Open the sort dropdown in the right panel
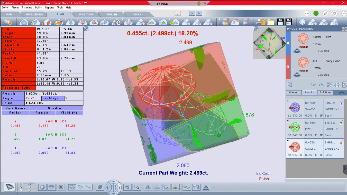Image resolution: width=347 pixels, height=195 pixels. [290, 84]
